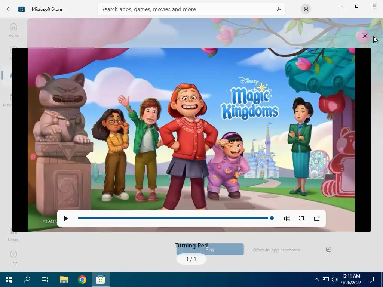Open the network status tray icon
383x287 pixels.
point(326,280)
